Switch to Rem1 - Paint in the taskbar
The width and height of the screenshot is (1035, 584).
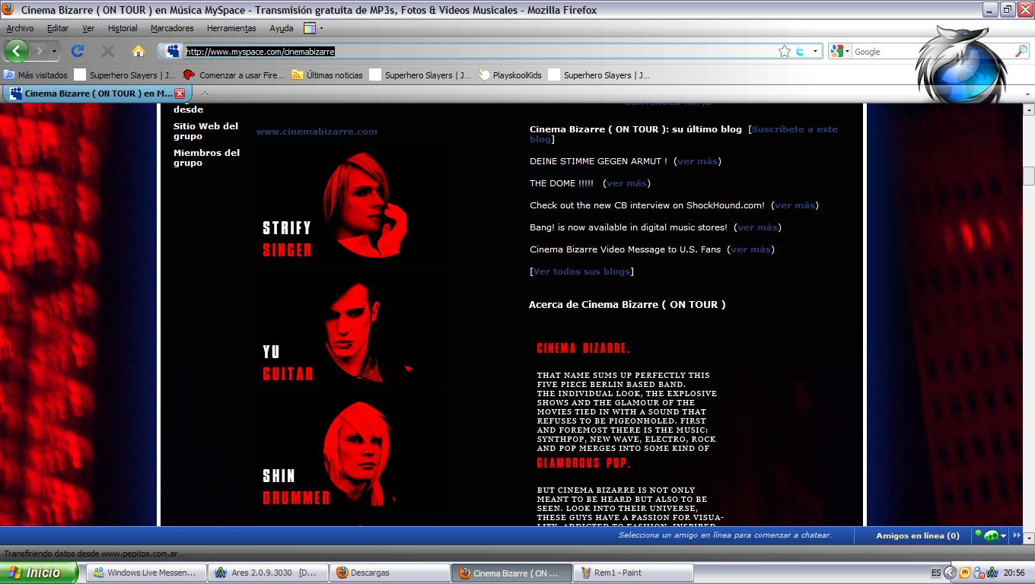coord(634,573)
